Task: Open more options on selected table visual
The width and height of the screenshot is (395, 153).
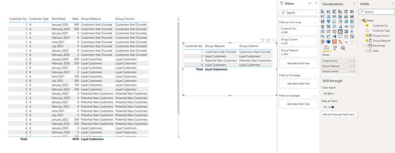Action: [x=274, y=40]
